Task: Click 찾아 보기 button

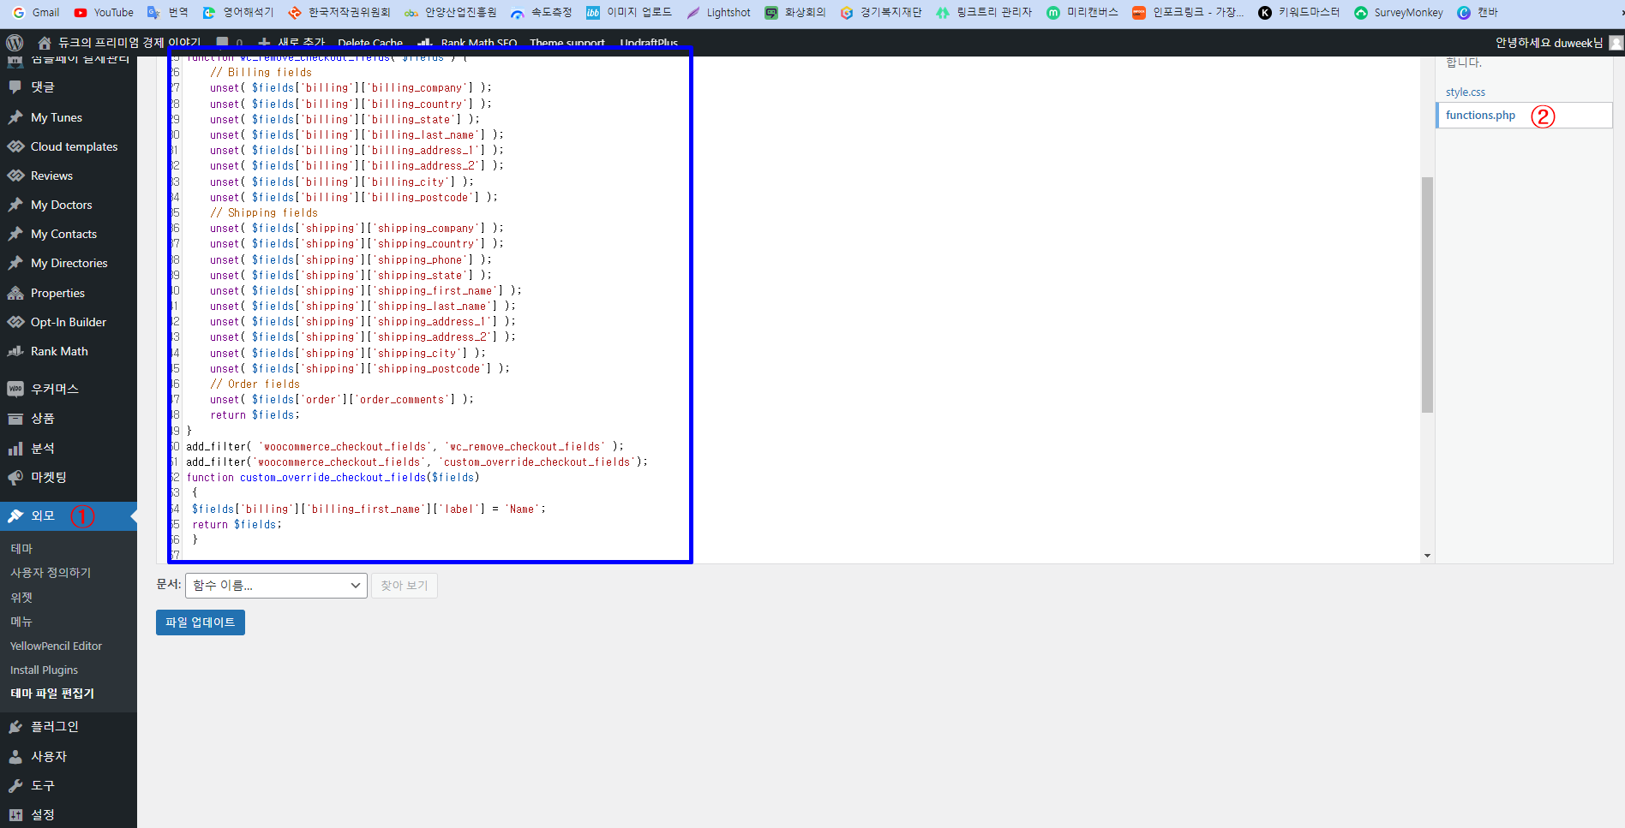Action: click(x=405, y=586)
